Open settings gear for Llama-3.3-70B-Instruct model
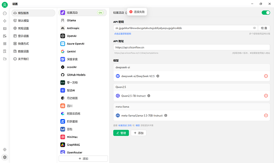The image size is (274, 163). click(x=166, y=116)
